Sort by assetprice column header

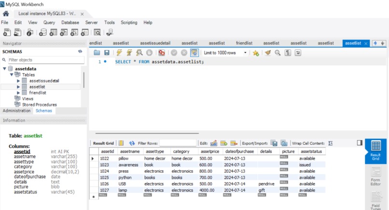point(209,151)
